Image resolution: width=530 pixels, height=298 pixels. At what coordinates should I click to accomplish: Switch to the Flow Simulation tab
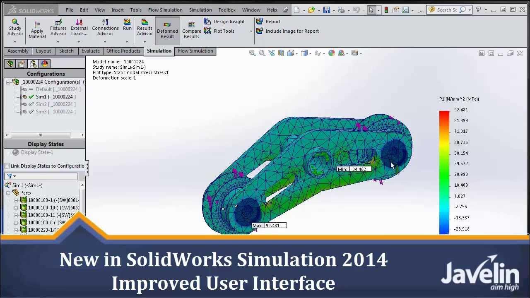click(195, 51)
